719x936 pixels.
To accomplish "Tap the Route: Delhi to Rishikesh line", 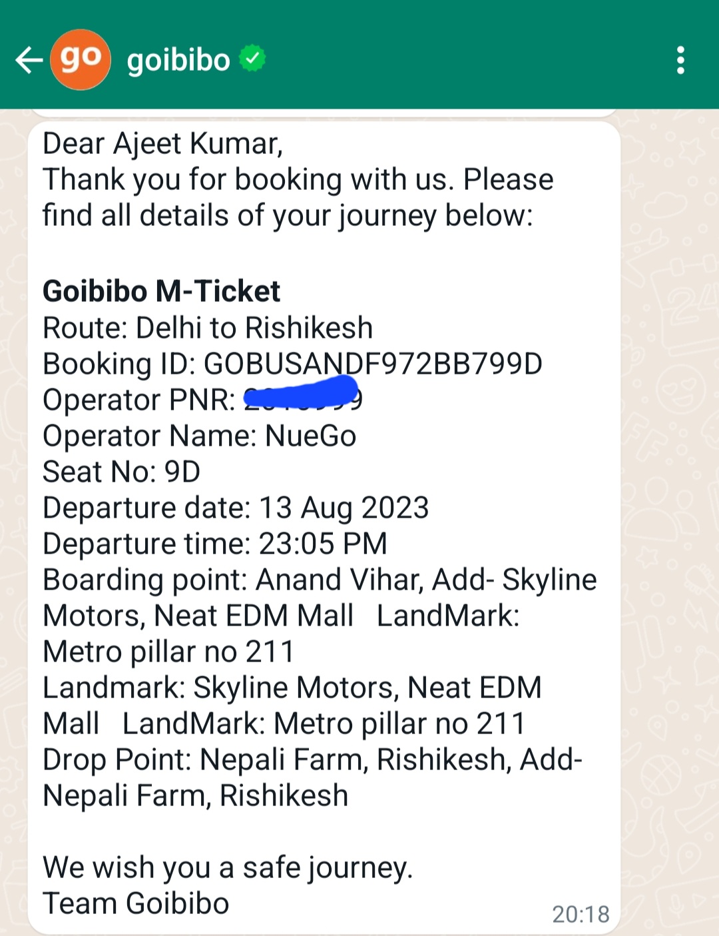I will click(208, 328).
